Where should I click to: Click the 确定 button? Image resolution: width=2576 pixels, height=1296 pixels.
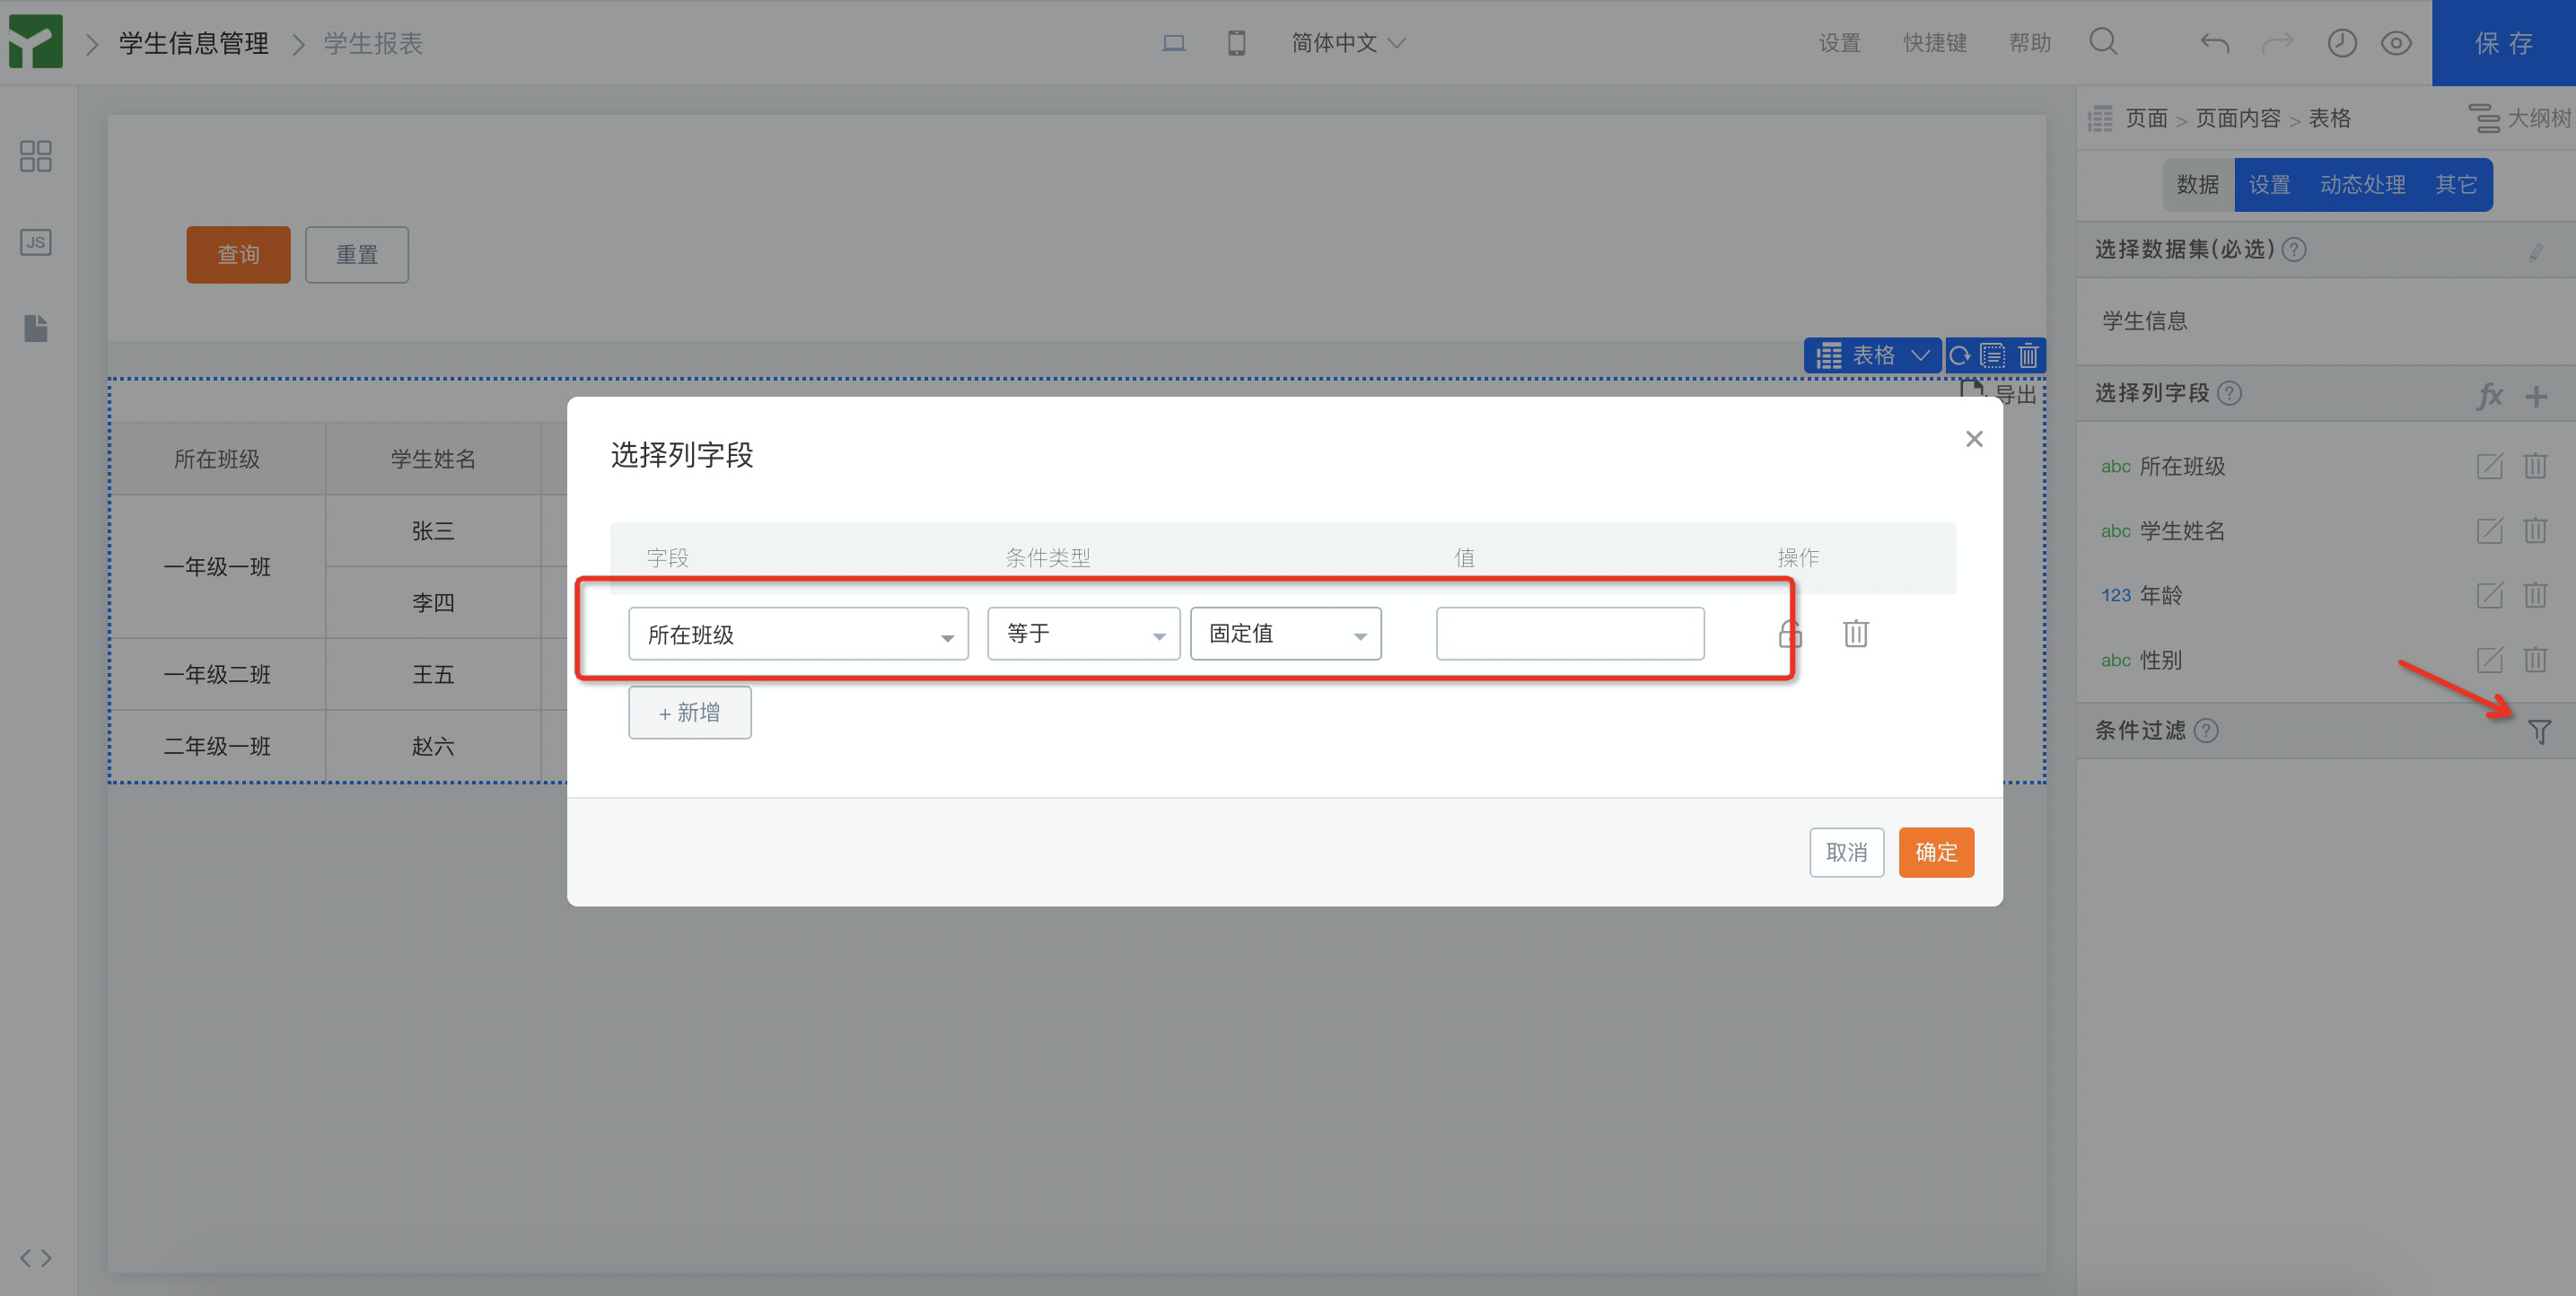[1936, 852]
